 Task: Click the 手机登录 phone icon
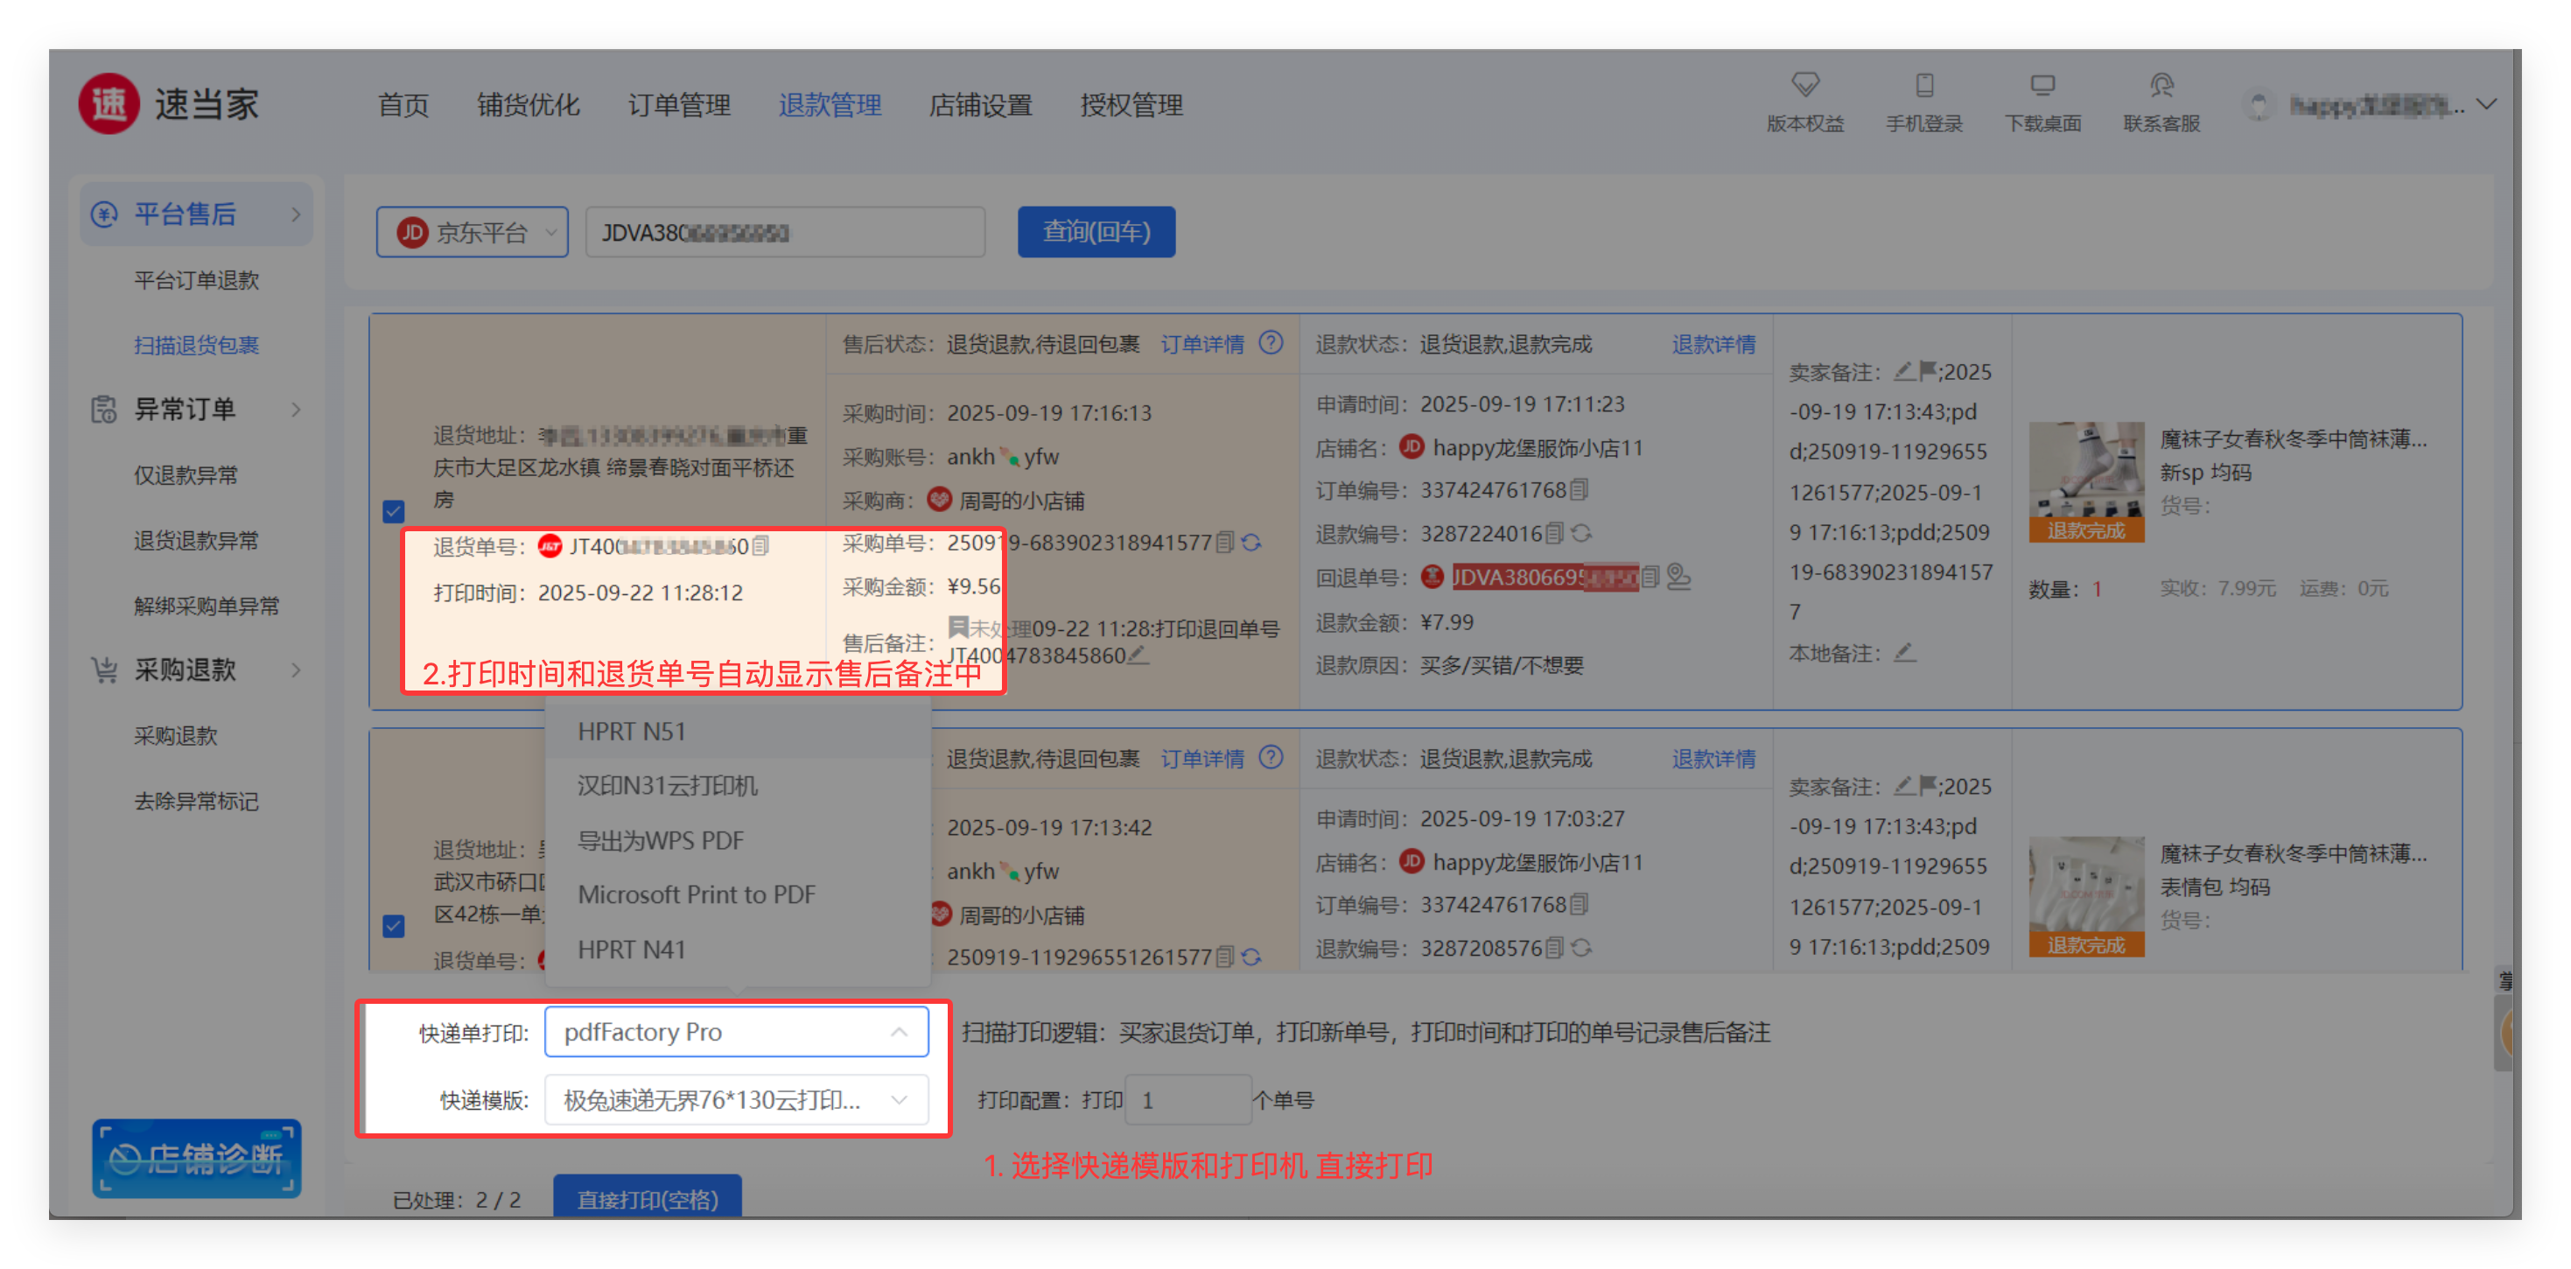tap(1923, 85)
